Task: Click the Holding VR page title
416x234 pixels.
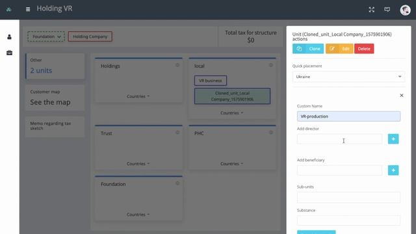Action: (55, 8)
